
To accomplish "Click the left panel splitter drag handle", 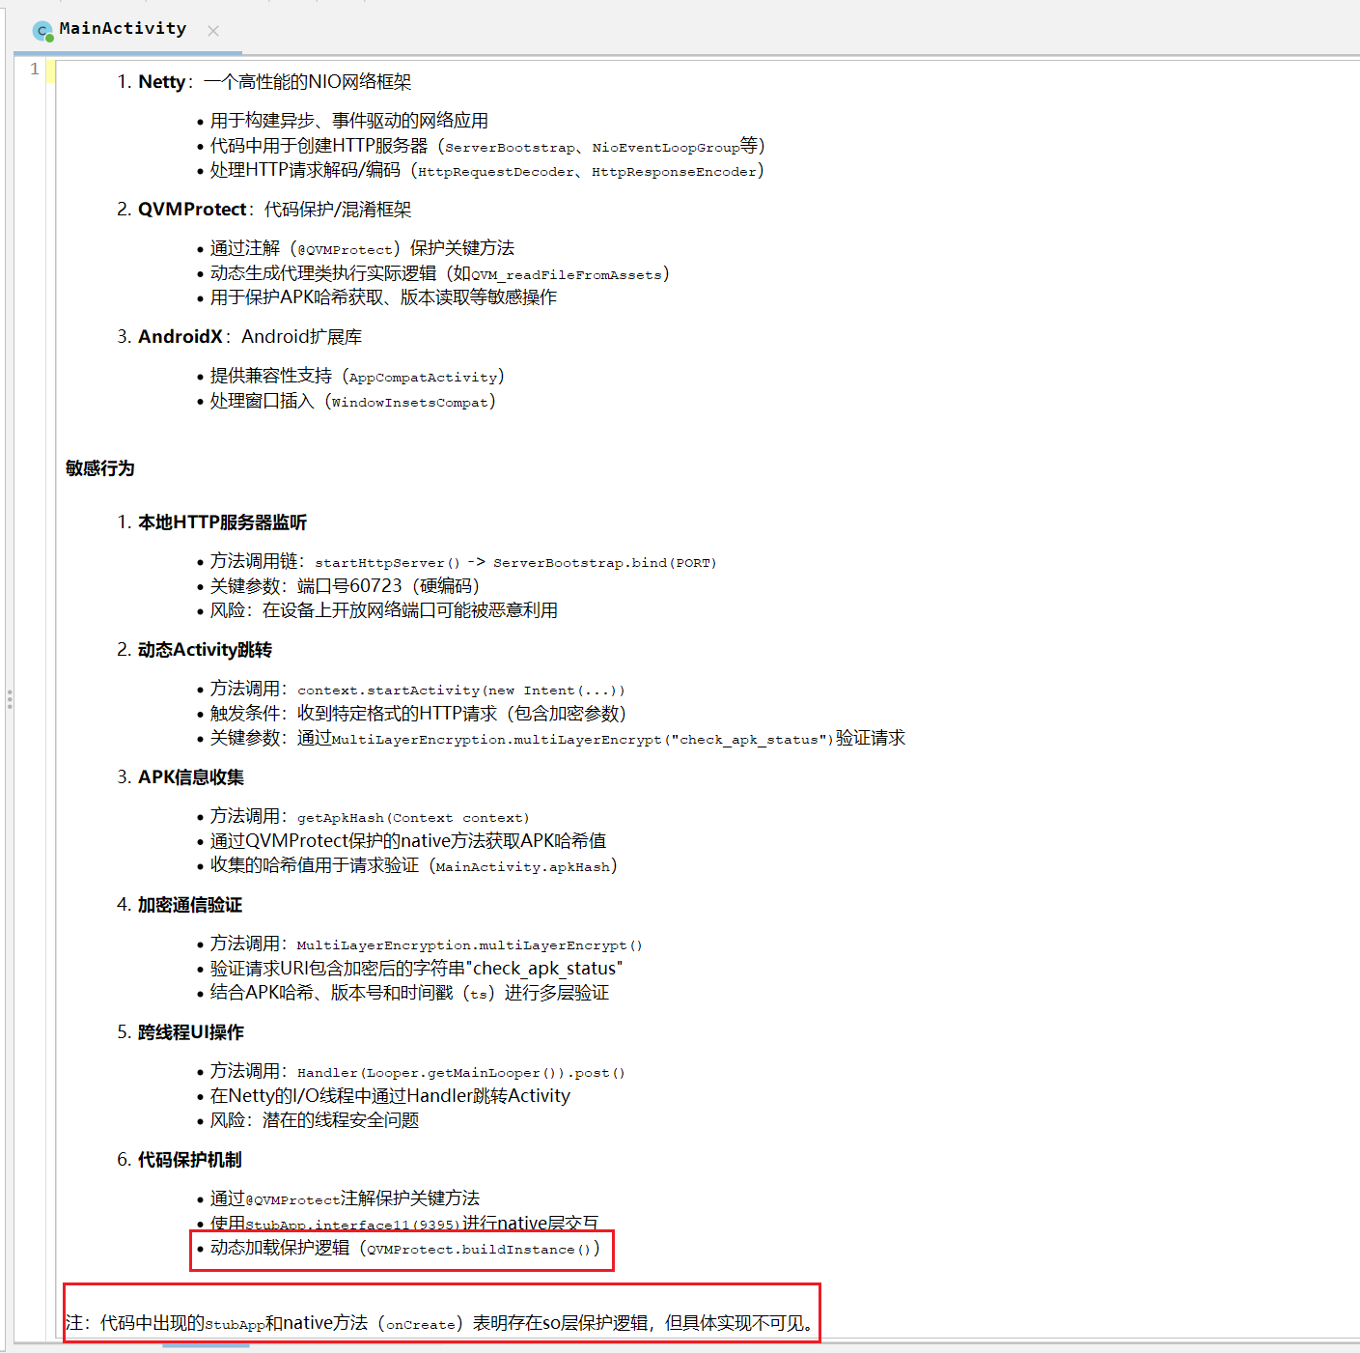I will [10, 699].
